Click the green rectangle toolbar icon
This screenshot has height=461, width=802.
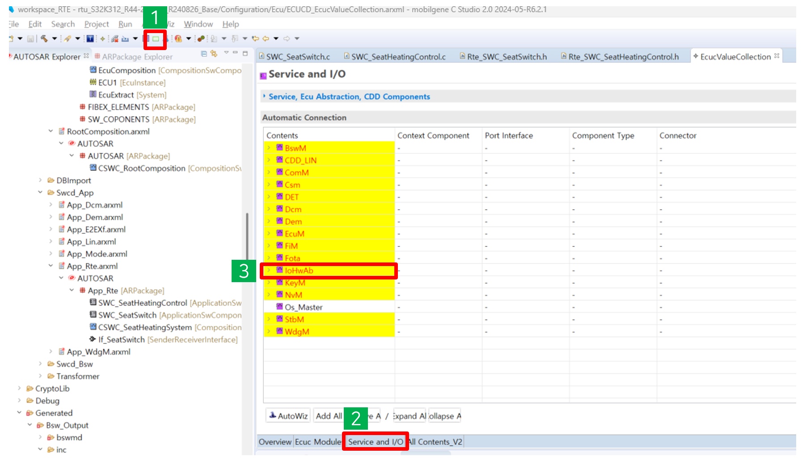(x=156, y=39)
